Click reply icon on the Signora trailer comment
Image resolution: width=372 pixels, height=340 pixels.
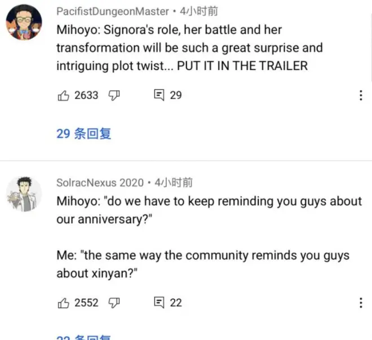pos(159,95)
